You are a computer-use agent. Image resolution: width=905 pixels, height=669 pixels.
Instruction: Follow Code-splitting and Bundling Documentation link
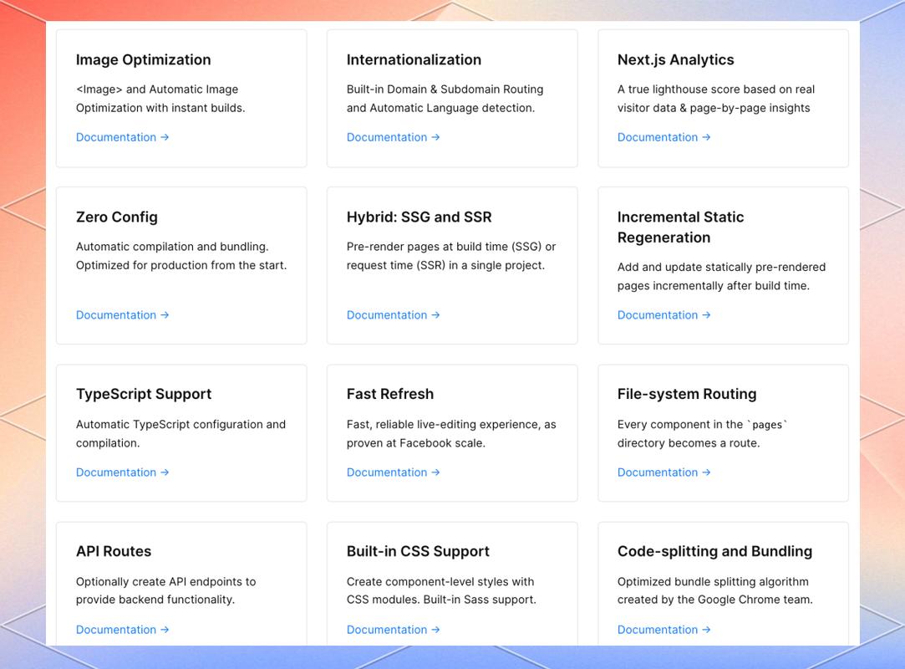[663, 630]
